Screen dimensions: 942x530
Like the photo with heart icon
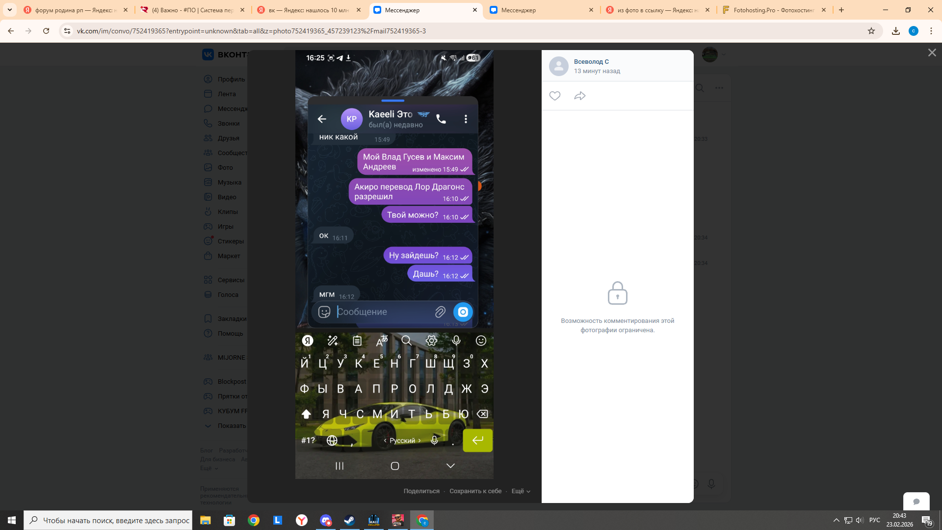coord(555,96)
